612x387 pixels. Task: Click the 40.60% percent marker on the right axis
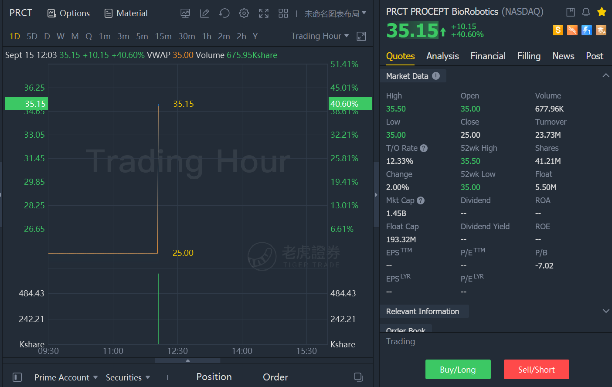350,104
